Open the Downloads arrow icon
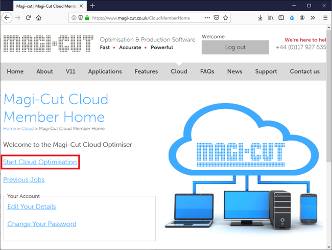 click(260, 17)
